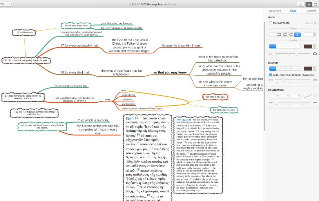Click the branch color swatch
Image resolution: width=319 pixels, height=201 pixels.
[308, 68]
